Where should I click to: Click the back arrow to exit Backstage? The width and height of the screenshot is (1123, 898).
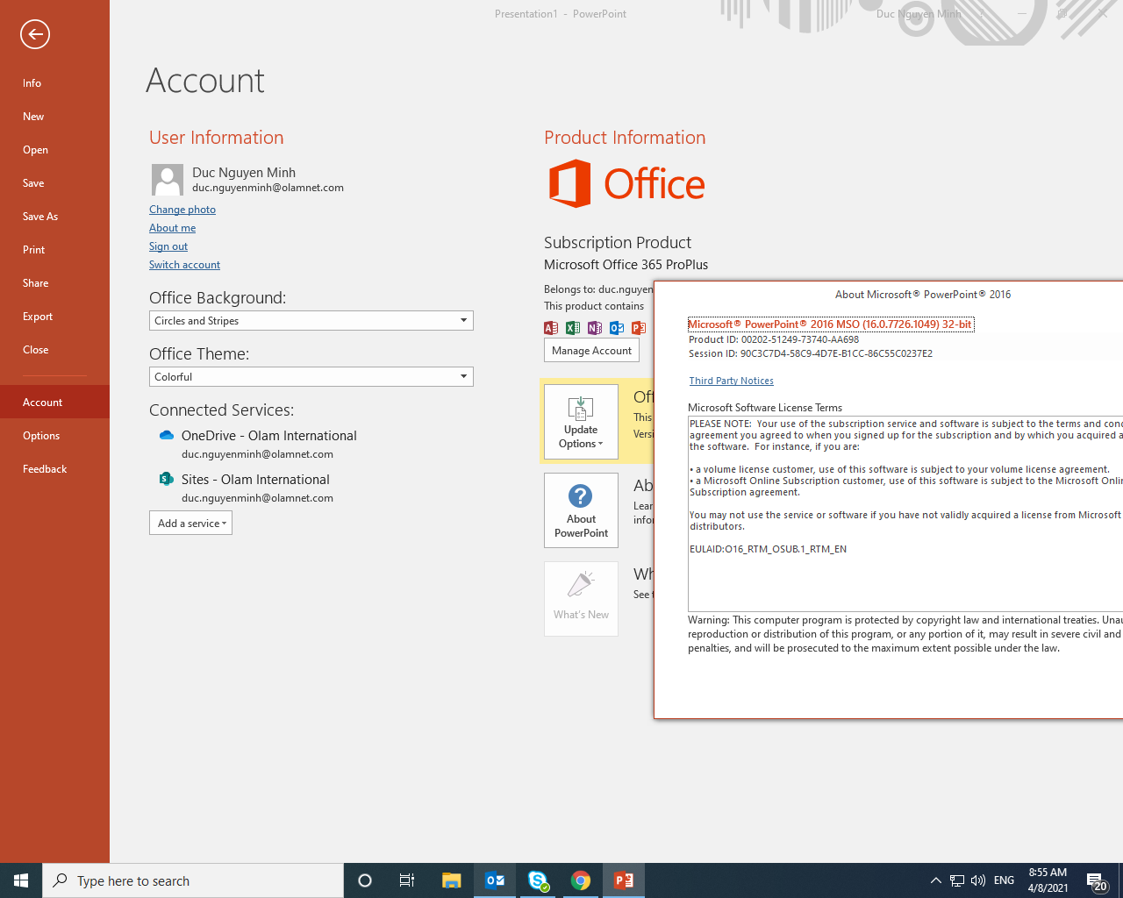pyautogui.click(x=35, y=34)
